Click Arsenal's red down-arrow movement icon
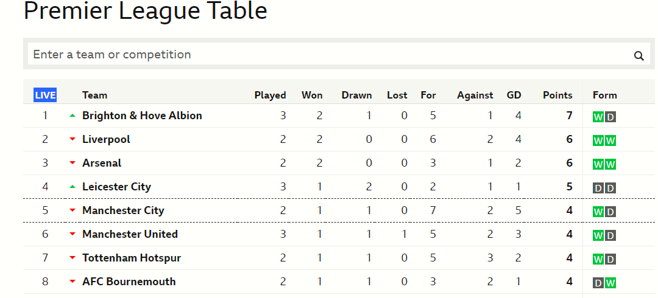This screenshot has width=658, height=298. pyautogui.click(x=73, y=163)
